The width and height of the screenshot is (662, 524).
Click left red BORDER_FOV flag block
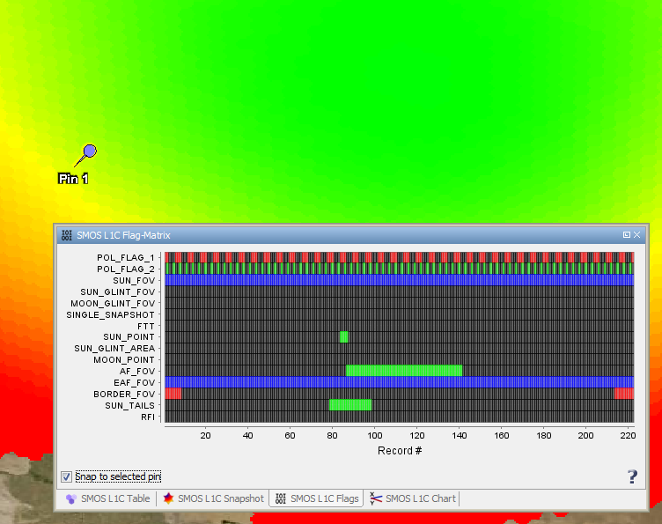click(x=173, y=394)
